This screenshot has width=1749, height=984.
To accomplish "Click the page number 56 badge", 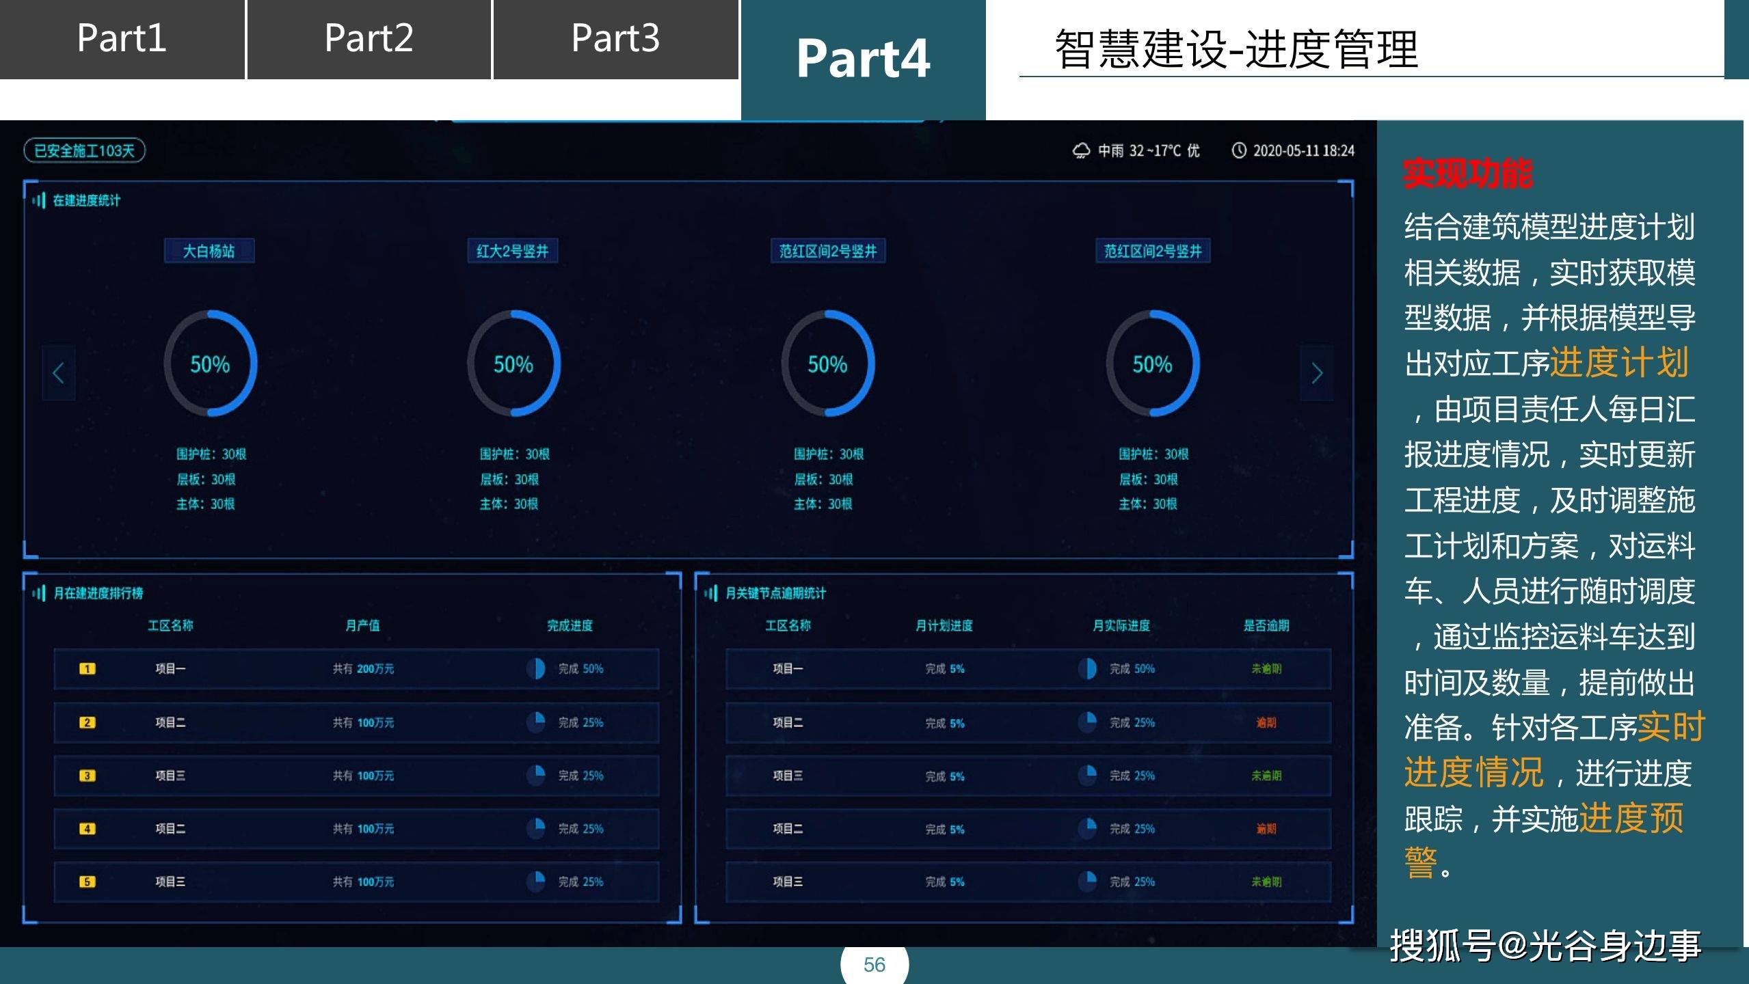I will (x=874, y=964).
